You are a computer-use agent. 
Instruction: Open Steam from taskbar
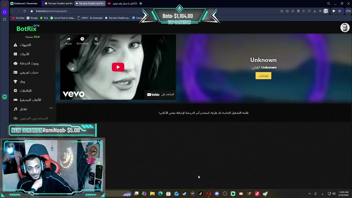click(185, 194)
